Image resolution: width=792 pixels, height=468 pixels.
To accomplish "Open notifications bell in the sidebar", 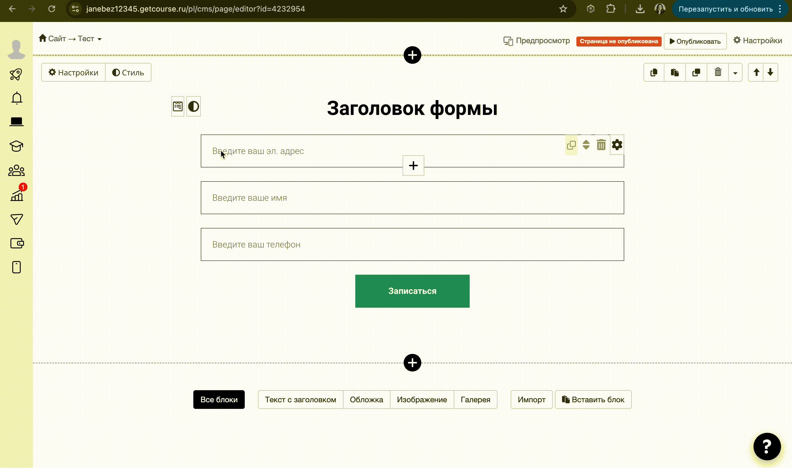I will 17,98.
